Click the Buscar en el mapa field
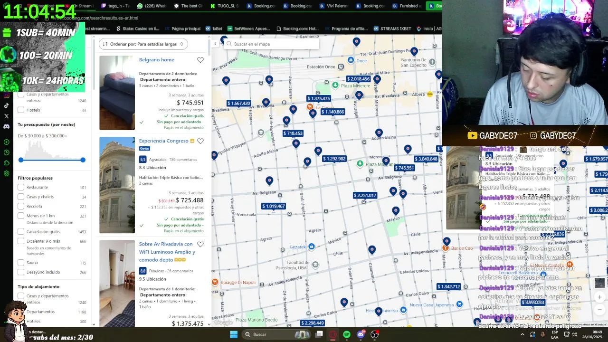 pyautogui.click(x=272, y=44)
